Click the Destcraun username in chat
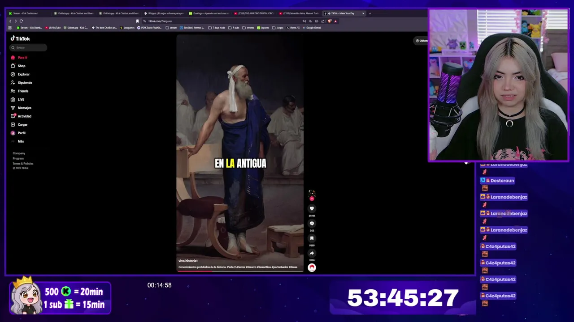This screenshot has width=574, height=322. pos(502,181)
